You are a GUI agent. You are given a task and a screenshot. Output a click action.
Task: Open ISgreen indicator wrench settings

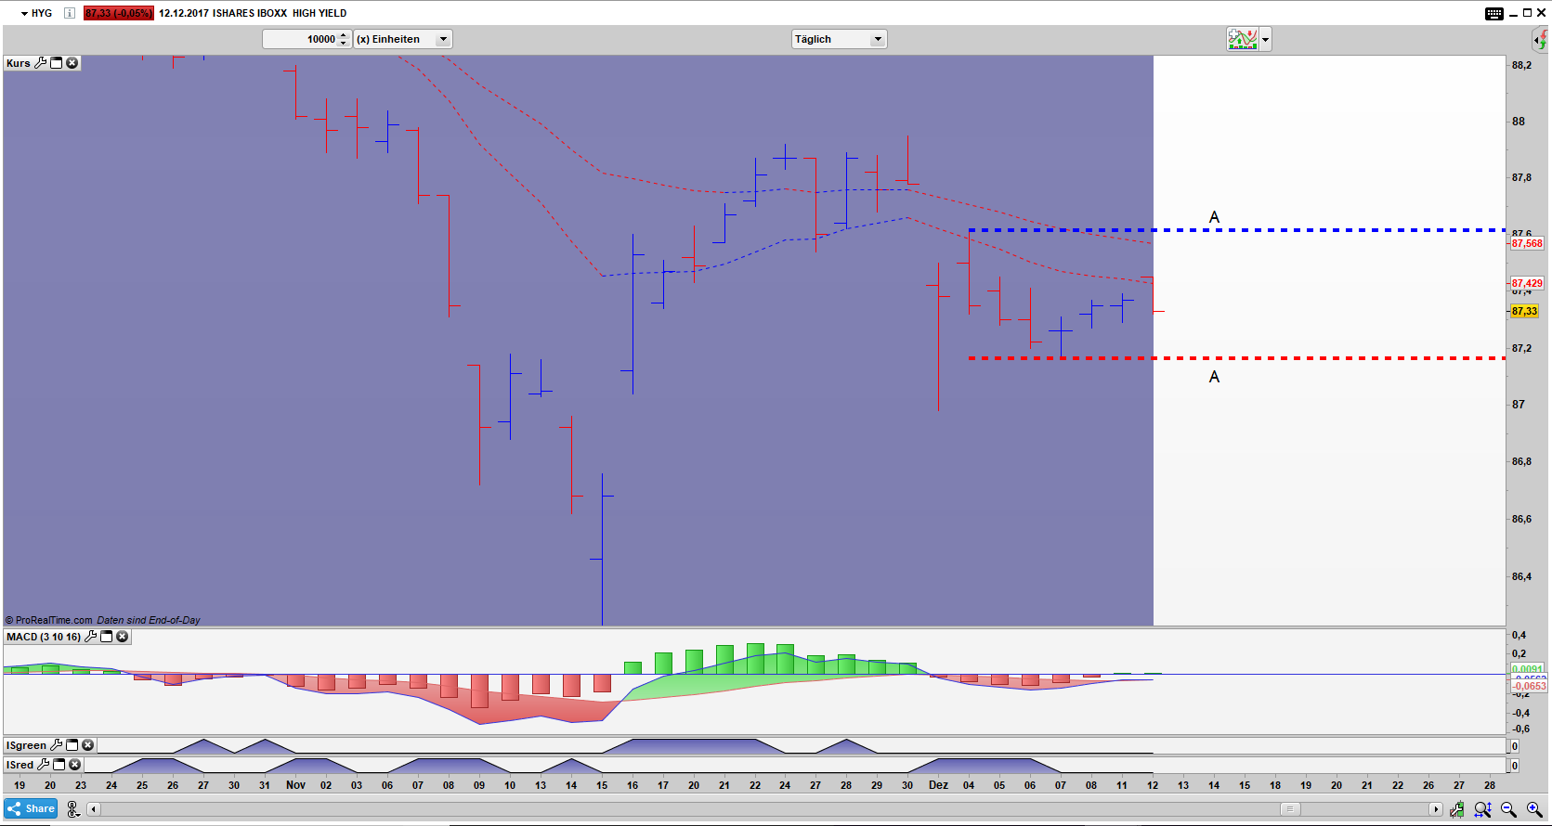point(56,745)
